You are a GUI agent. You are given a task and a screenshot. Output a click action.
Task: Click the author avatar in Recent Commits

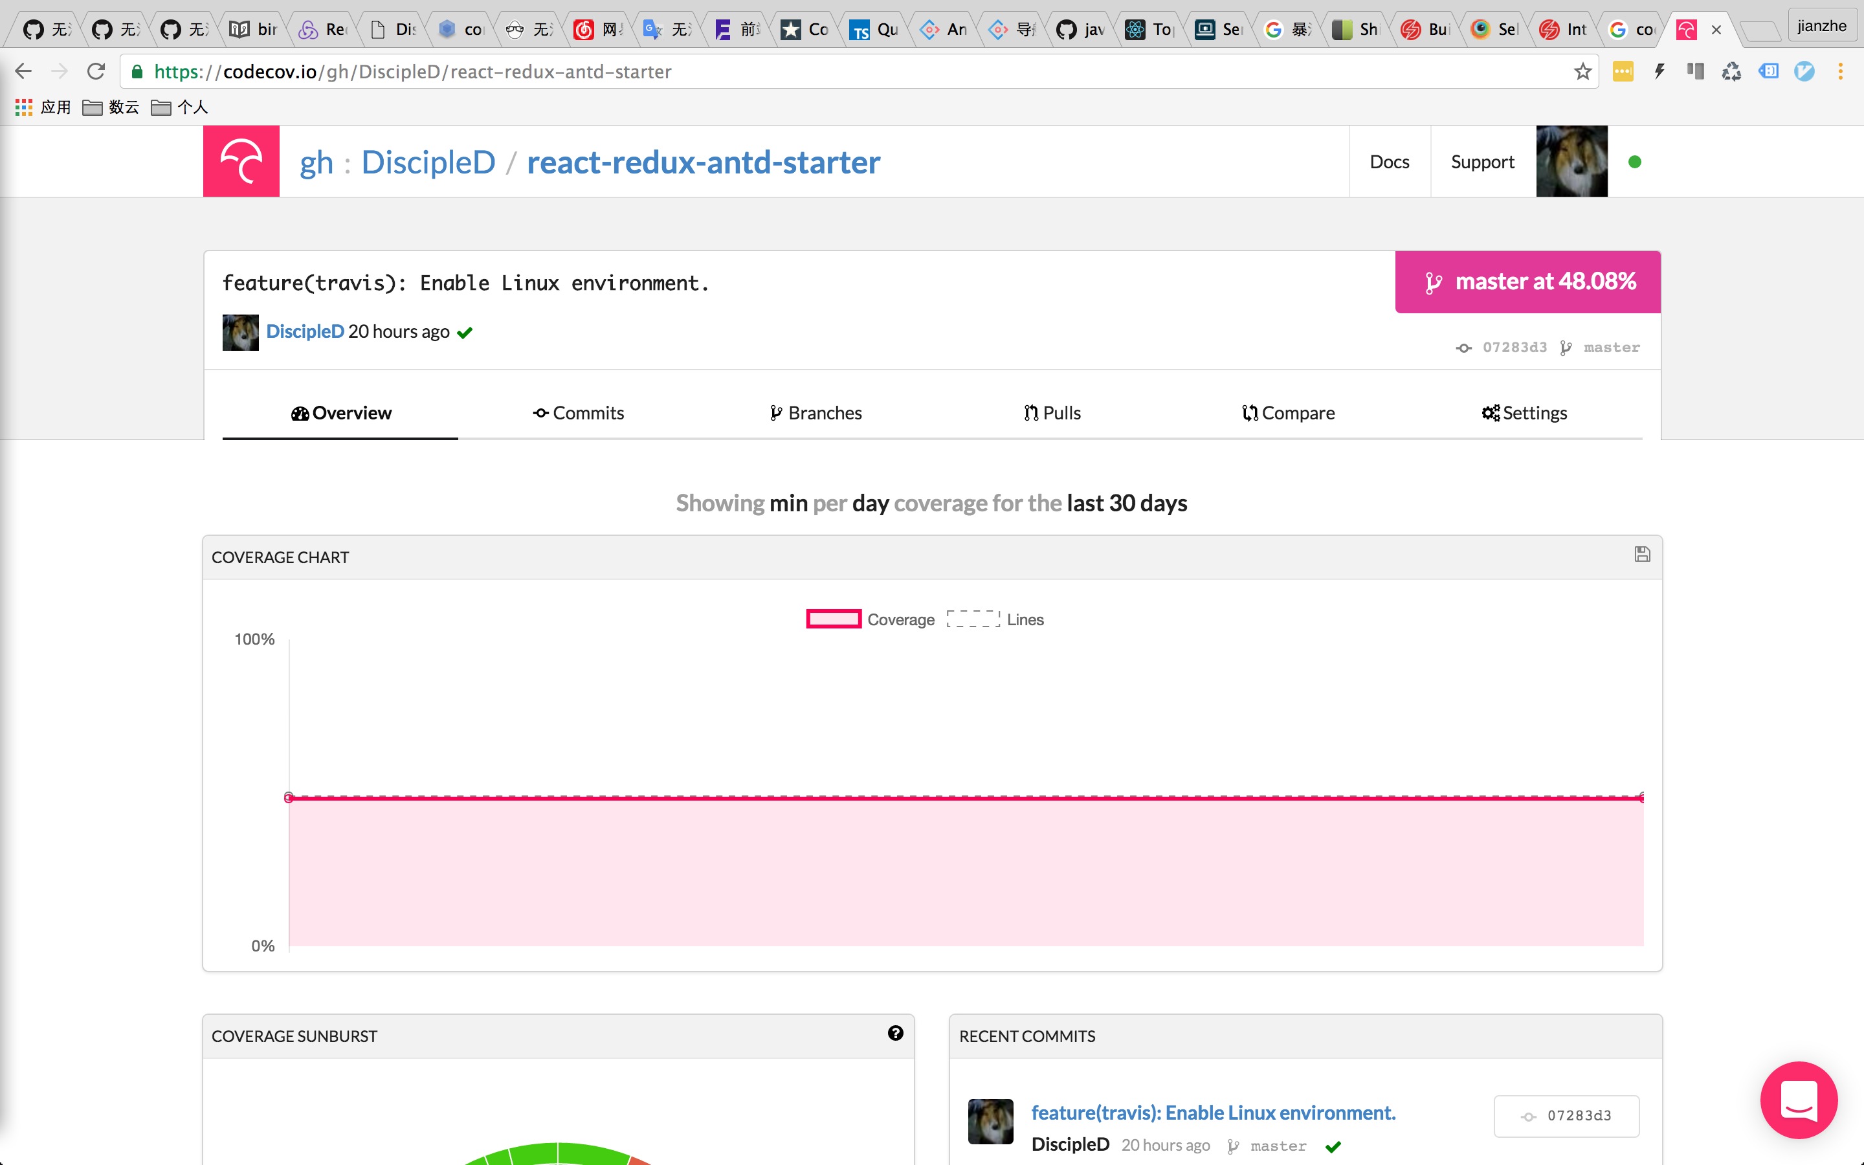pos(990,1121)
